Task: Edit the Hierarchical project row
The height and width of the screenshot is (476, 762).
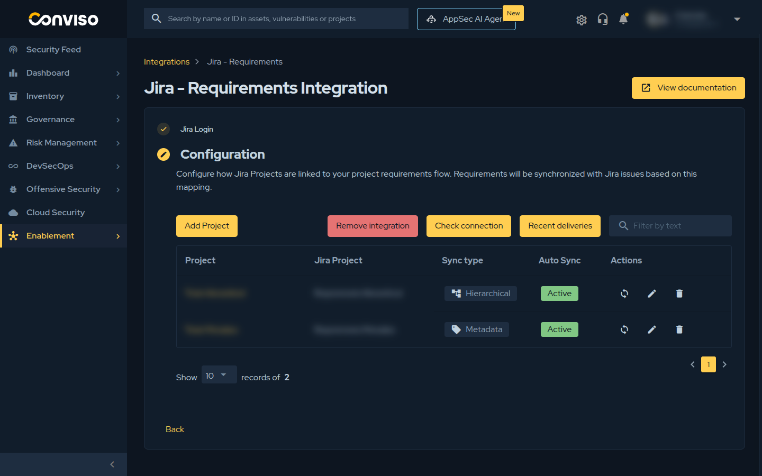Action: (652, 294)
